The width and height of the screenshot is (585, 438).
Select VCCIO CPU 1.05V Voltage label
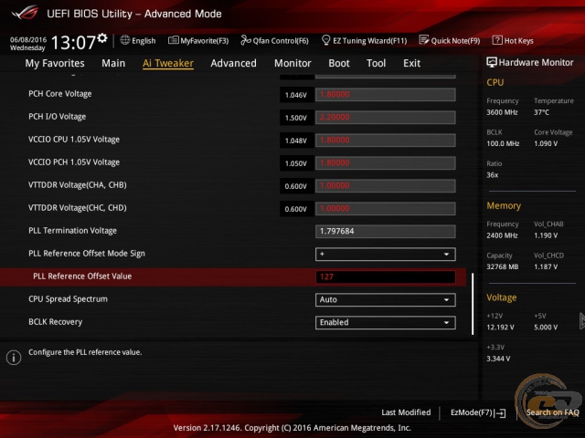pos(74,140)
